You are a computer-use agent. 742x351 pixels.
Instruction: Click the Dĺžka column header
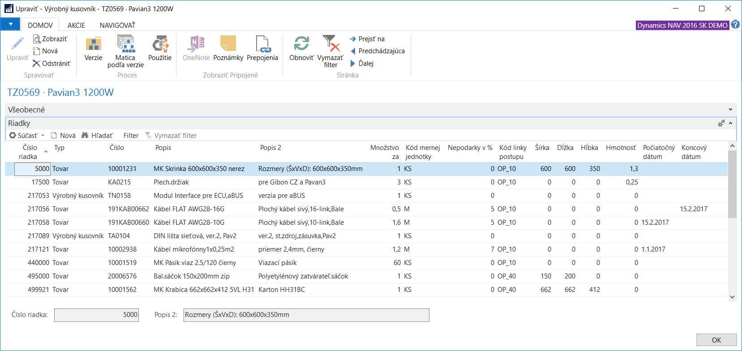565,148
